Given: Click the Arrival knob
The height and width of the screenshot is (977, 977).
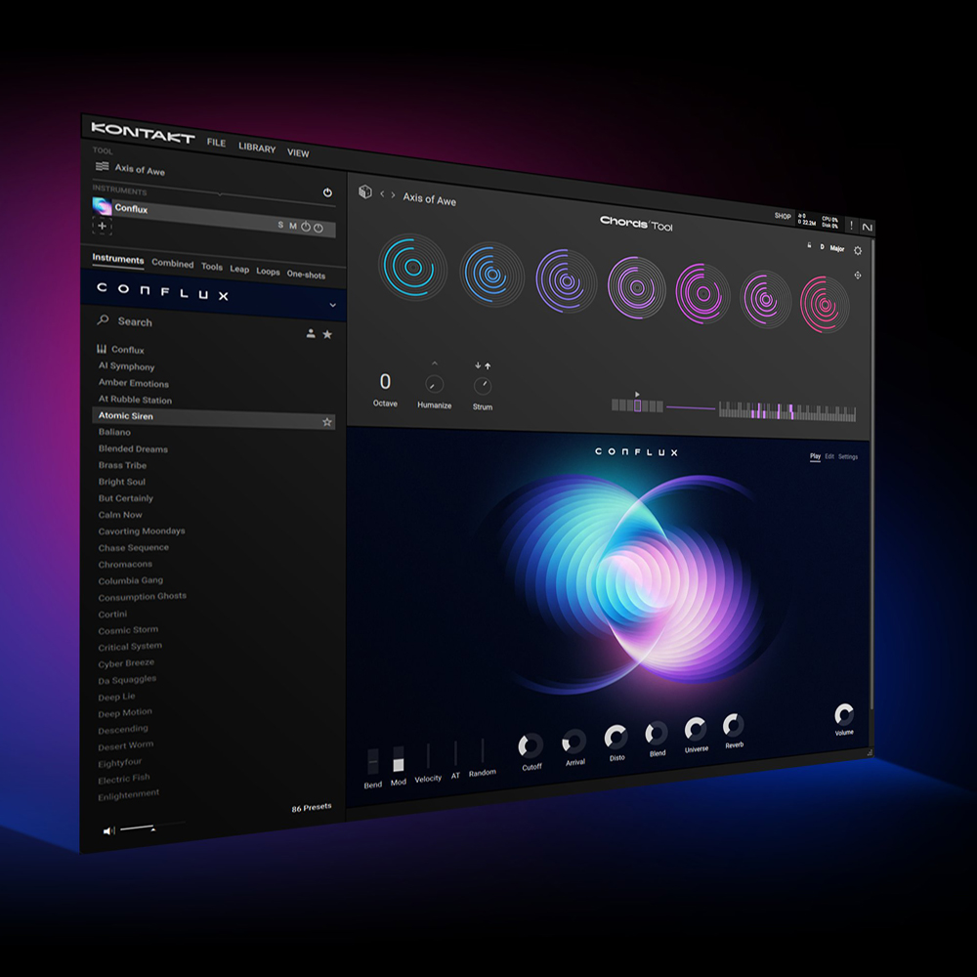Looking at the screenshot, I should coord(573,742).
